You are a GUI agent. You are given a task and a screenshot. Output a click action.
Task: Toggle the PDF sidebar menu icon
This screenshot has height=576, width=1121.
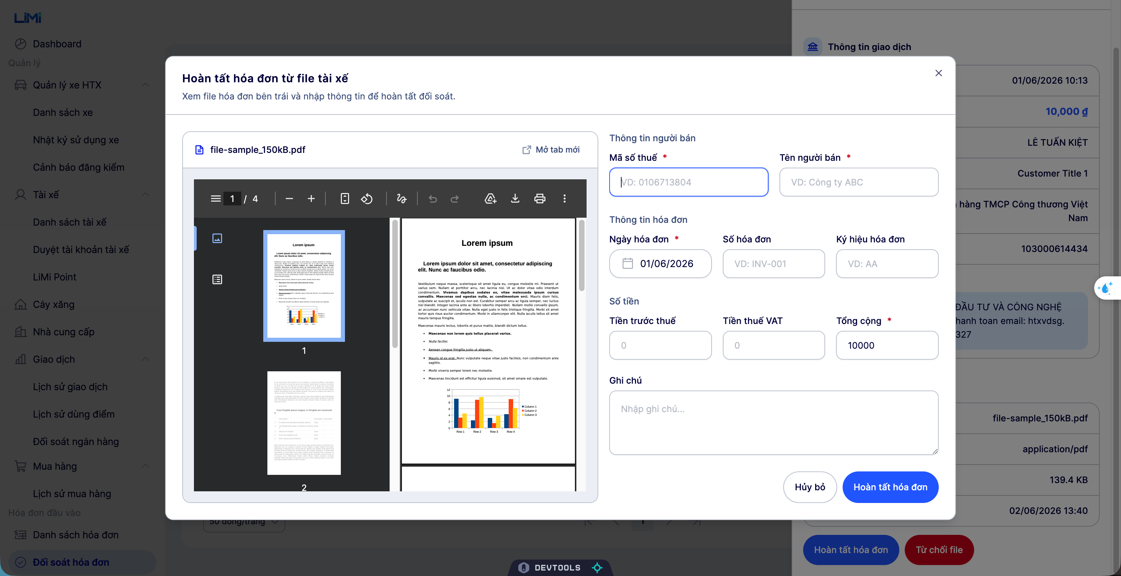coord(216,199)
